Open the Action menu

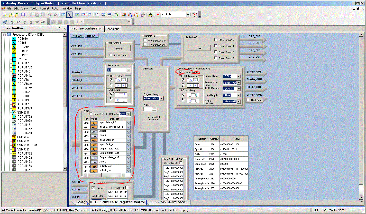click(56, 8)
